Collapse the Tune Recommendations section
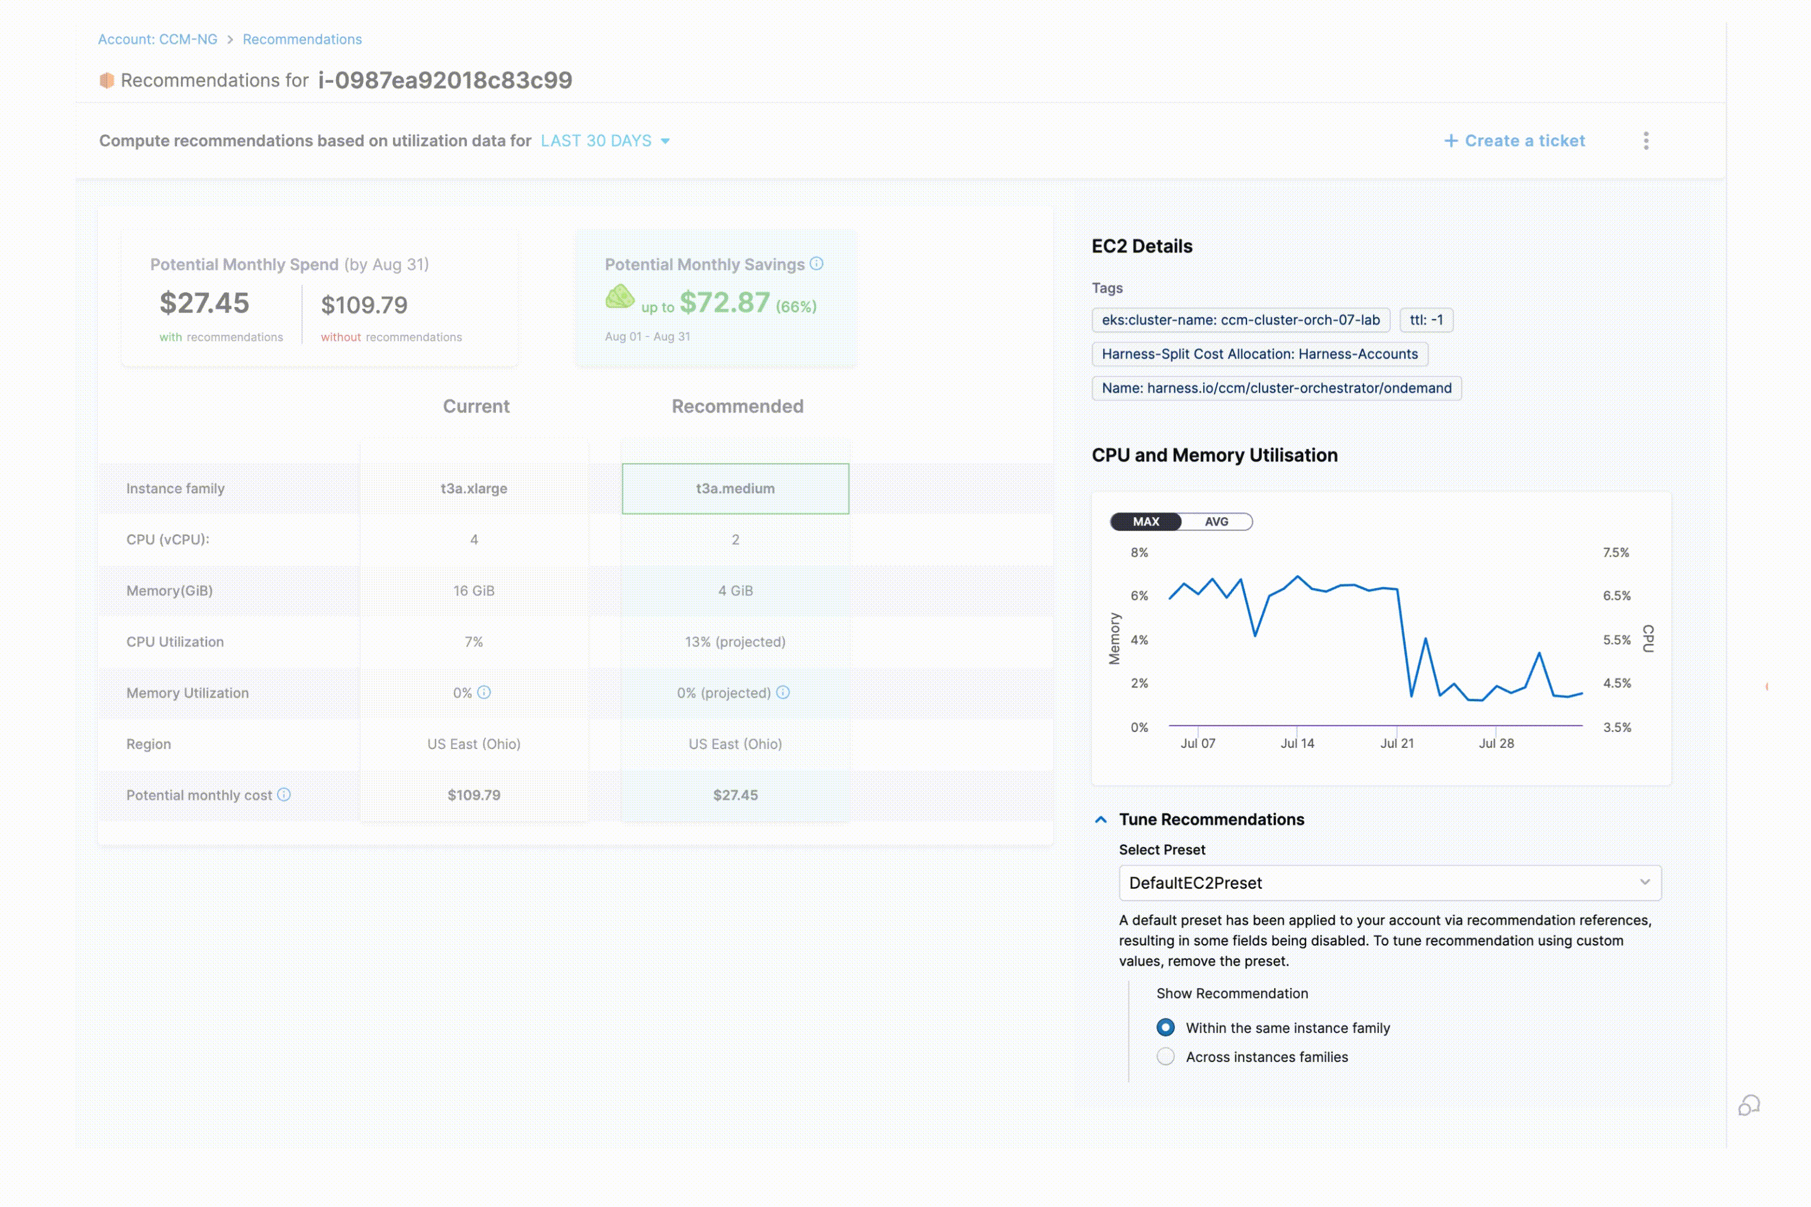 (x=1101, y=820)
